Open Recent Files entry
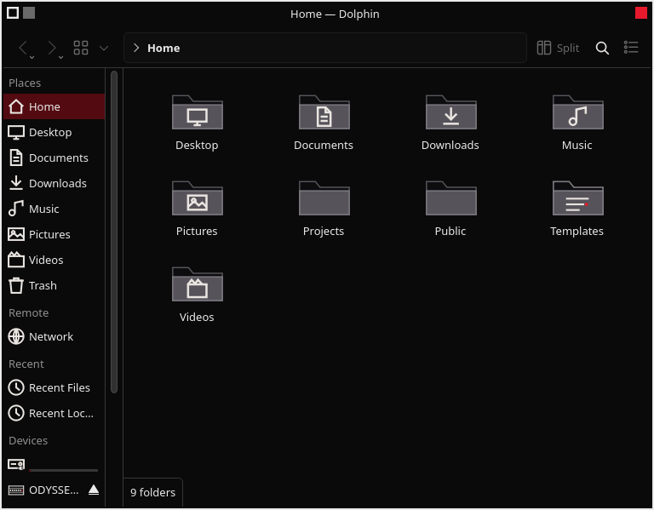The height and width of the screenshot is (510, 654). [54, 387]
